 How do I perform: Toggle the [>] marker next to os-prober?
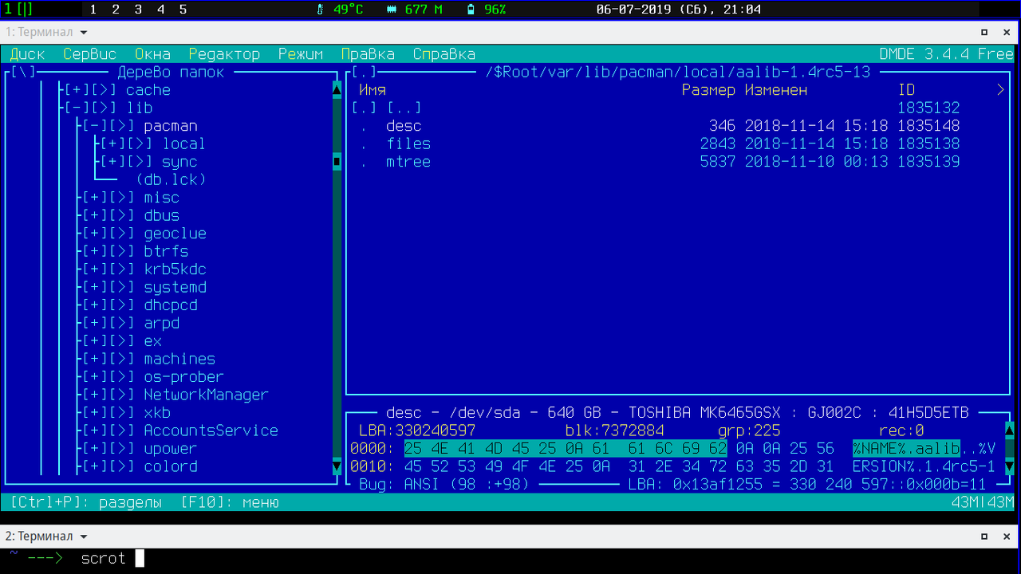tap(121, 377)
